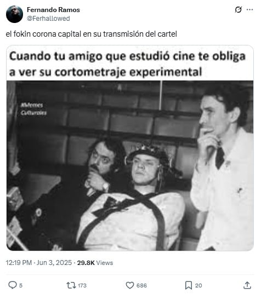
Task: Visit the @Ferhallowed handle
Action: (48, 19)
